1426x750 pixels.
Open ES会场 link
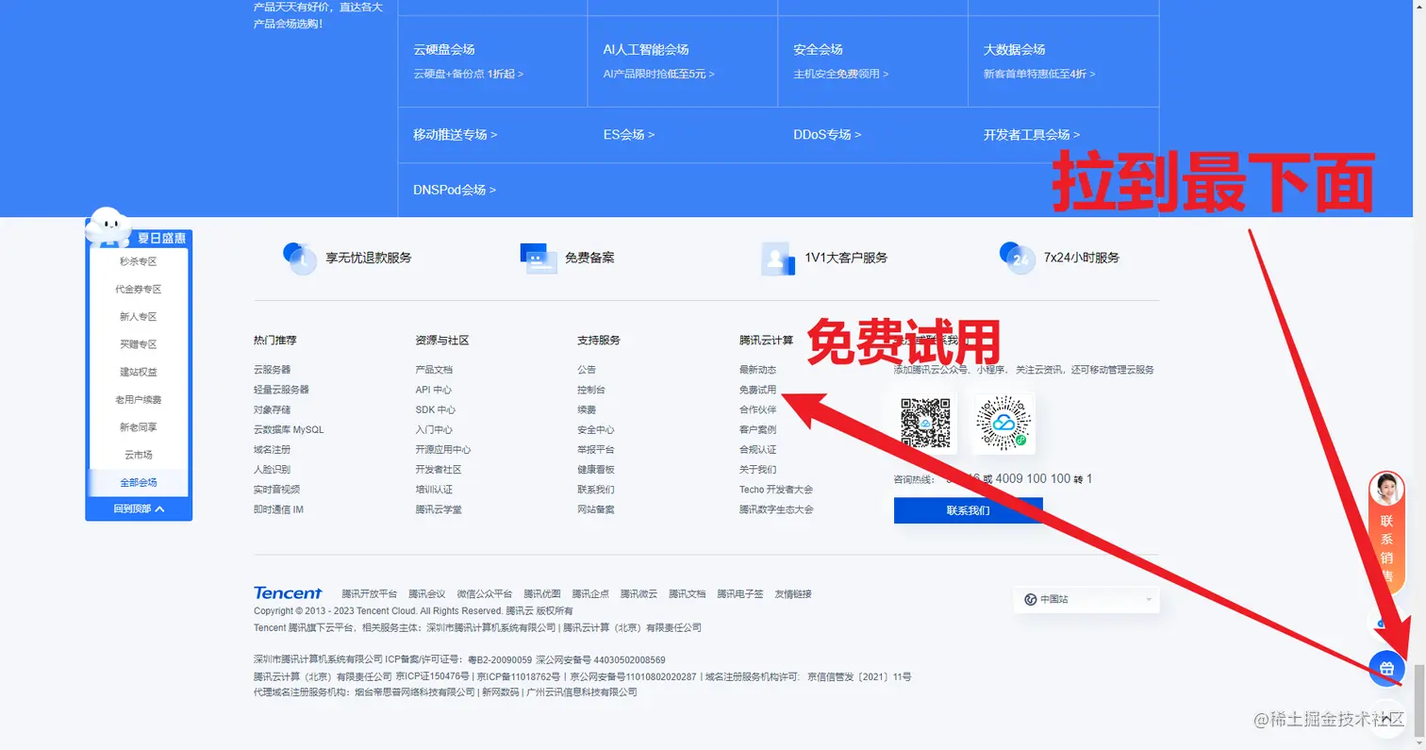(x=629, y=135)
